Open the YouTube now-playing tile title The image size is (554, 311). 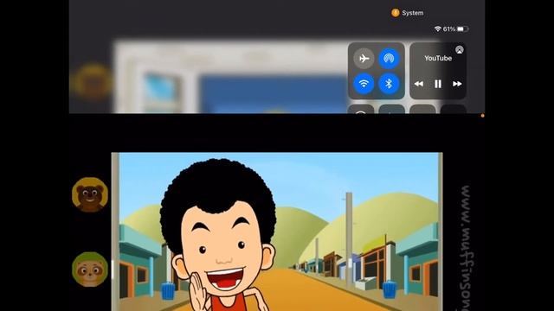coord(438,58)
